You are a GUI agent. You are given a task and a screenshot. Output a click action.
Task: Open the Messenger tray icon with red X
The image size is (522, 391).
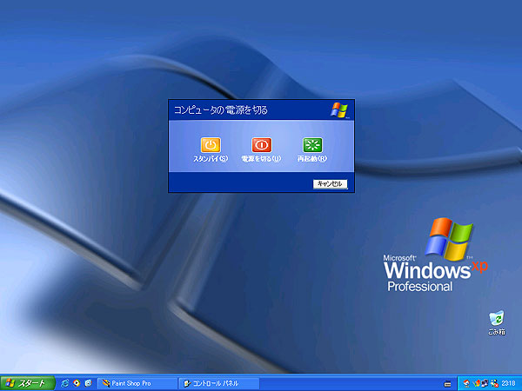coord(494,383)
